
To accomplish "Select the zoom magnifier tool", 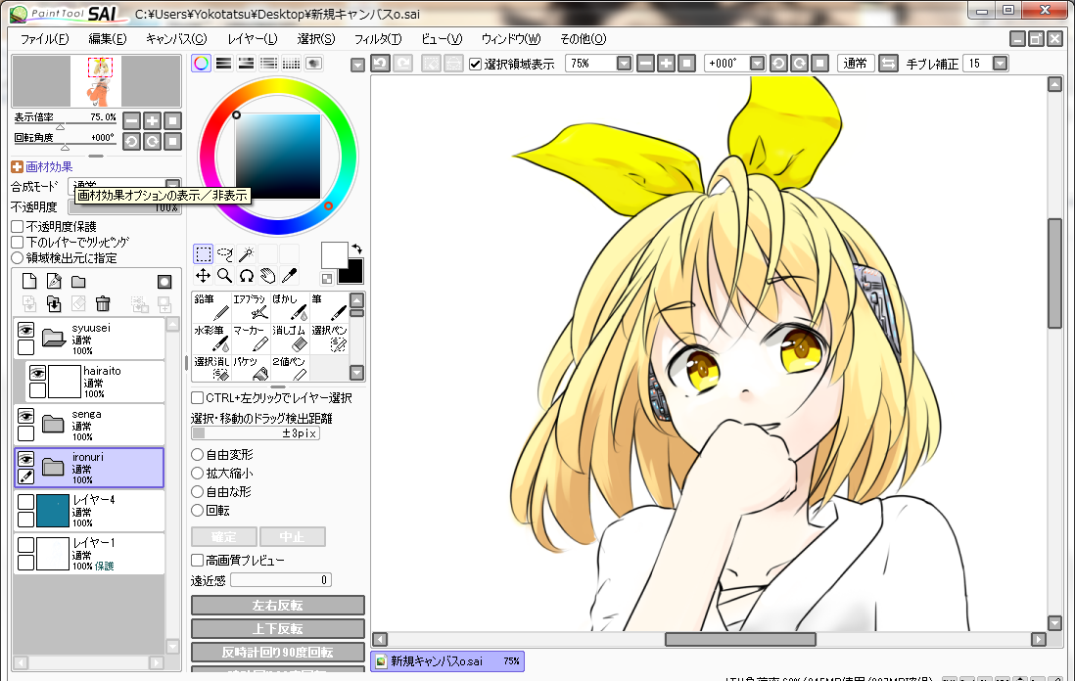I will click(225, 275).
